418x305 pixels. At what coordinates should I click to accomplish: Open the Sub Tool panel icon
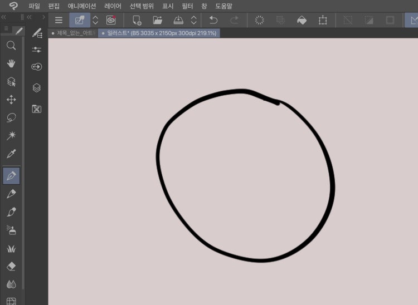point(37,33)
